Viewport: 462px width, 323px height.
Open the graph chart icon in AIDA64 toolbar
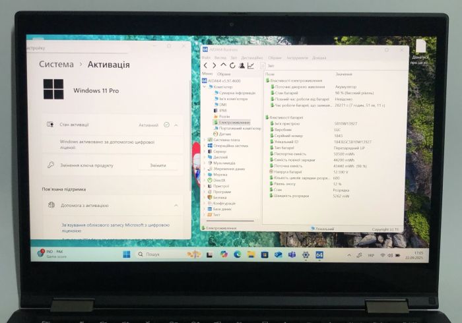tap(251, 66)
